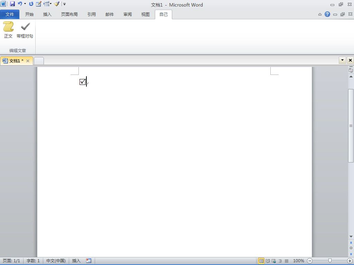Open Word Help question mark icon
Screen dimensions: 354x265
pos(327,14)
